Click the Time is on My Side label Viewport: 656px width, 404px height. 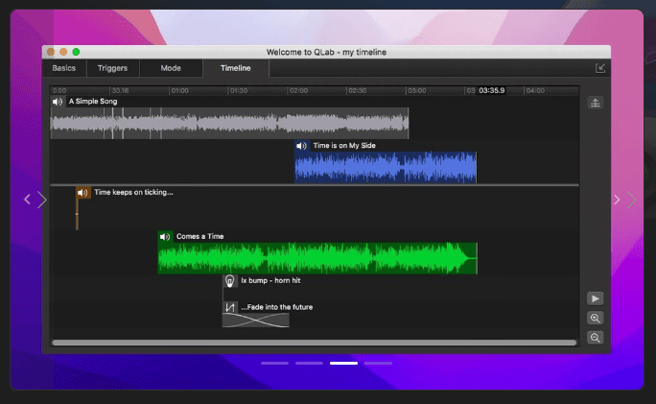pyautogui.click(x=344, y=146)
